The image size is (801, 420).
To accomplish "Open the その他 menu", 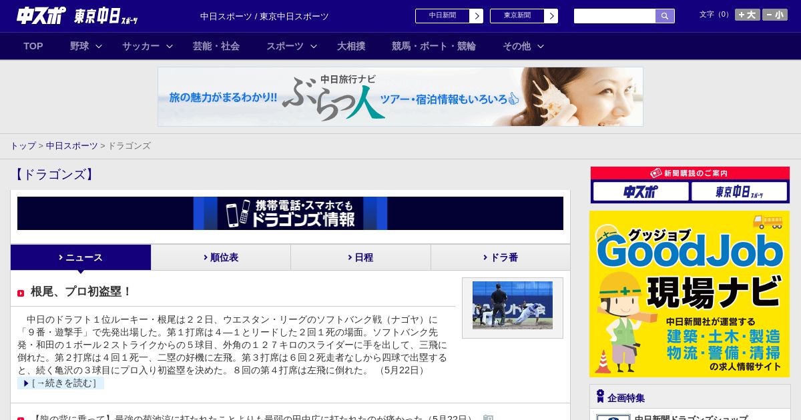I will 517,46.
